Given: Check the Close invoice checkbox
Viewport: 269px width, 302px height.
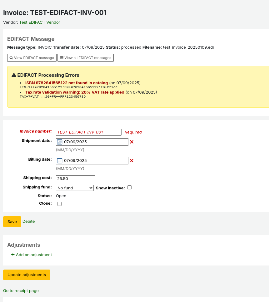Looking at the screenshot, I should pyautogui.click(x=60, y=204).
